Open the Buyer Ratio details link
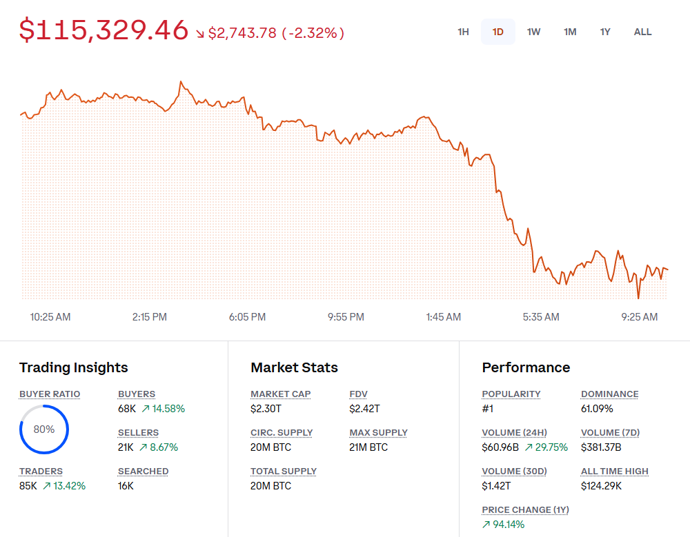690x537 pixels. (x=49, y=394)
